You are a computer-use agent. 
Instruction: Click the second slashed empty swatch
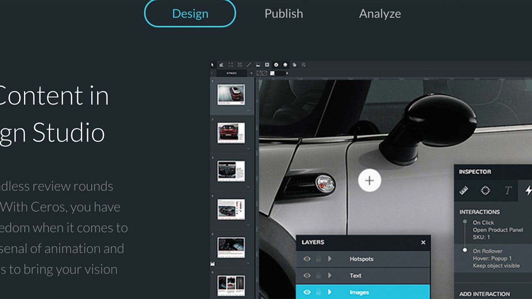pyautogui.click(x=264, y=73)
